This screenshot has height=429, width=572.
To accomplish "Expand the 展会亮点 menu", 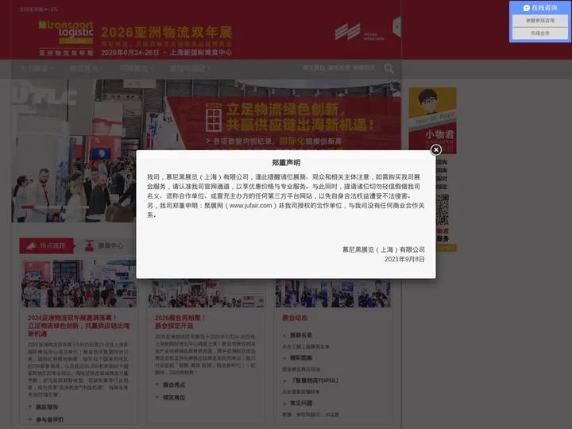I will point(87,68).
